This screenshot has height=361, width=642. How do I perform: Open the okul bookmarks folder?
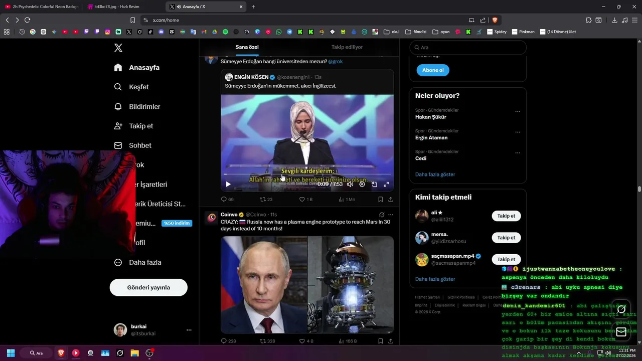[392, 32]
